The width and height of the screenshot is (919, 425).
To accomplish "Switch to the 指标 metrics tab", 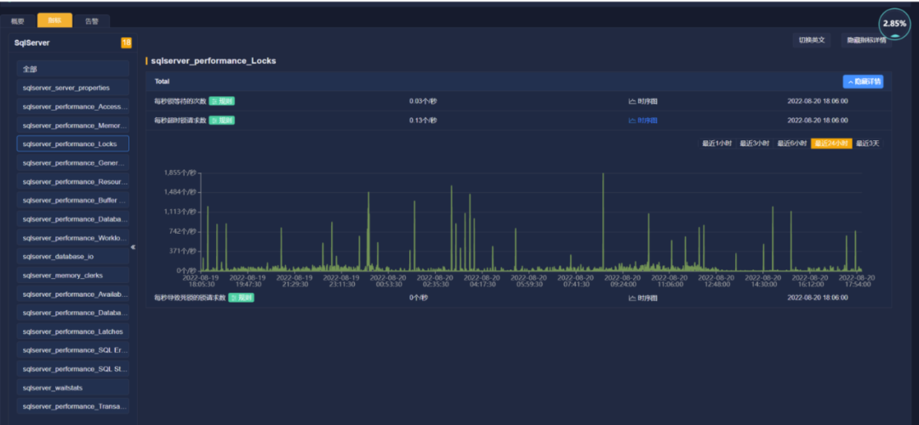I will tap(54, 20).
